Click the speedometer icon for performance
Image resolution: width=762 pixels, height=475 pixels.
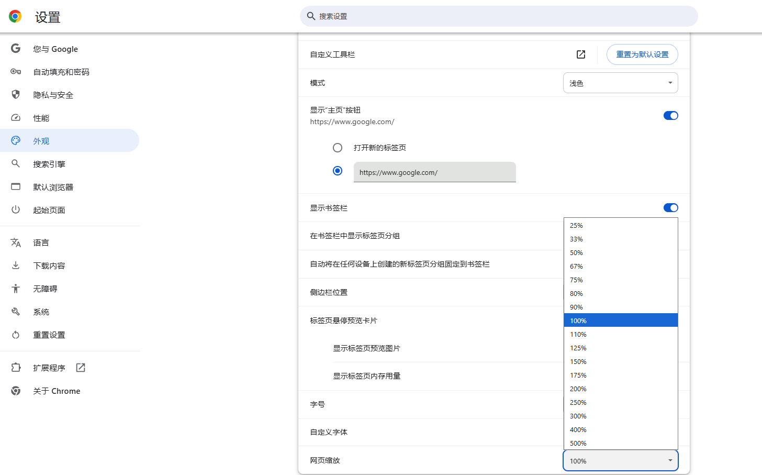point(16,118)
